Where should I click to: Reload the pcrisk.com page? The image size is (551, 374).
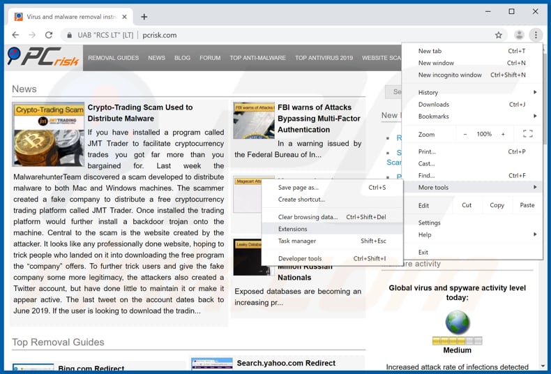(49, 35)
